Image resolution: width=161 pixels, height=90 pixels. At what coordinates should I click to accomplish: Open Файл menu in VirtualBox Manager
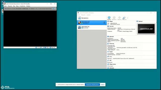79,15
